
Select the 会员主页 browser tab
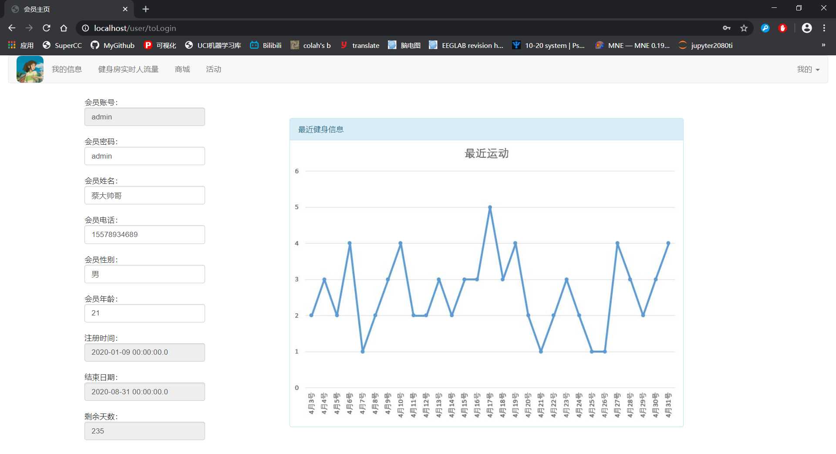[69, 9]
